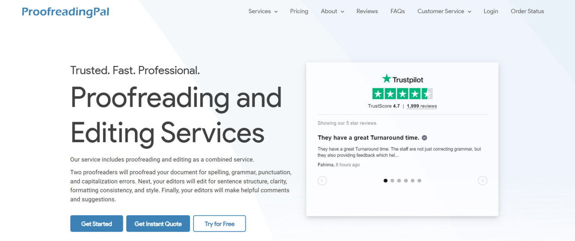
Task: Click the Try for Free button
Action: pyautogui.click(x=219, y=223)
